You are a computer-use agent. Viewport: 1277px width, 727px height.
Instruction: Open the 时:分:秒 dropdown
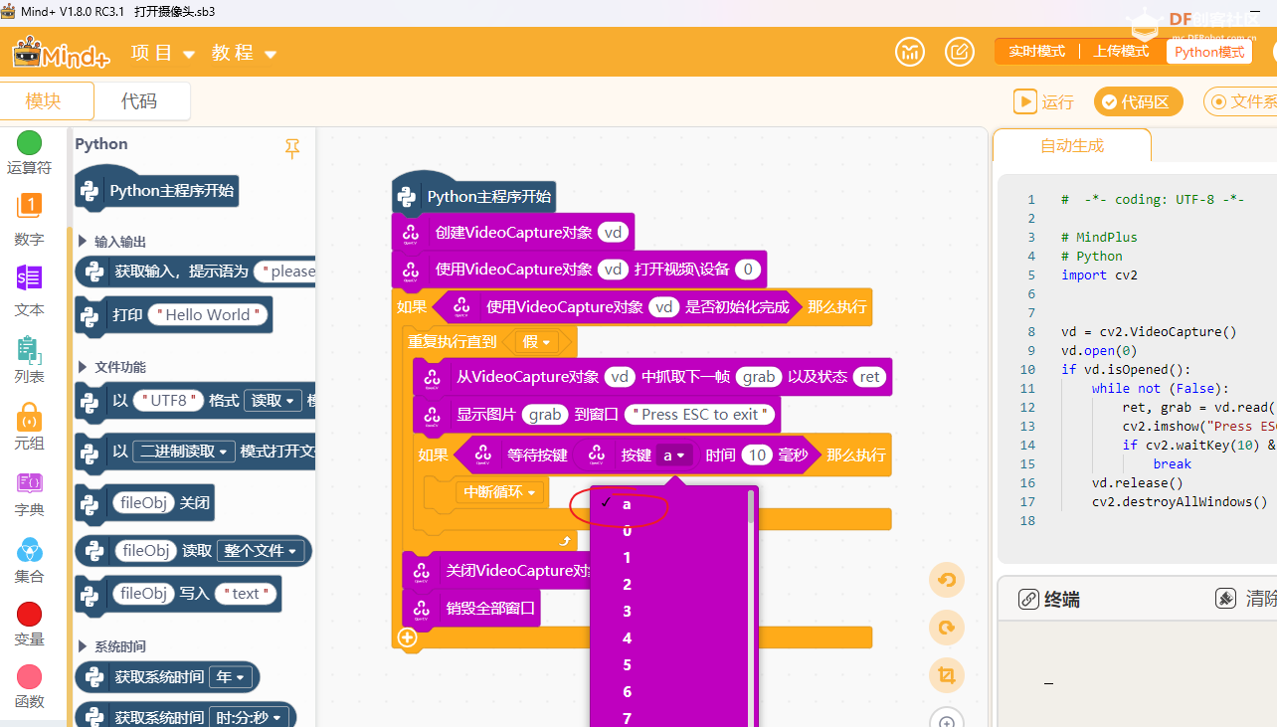coord(252,717)
